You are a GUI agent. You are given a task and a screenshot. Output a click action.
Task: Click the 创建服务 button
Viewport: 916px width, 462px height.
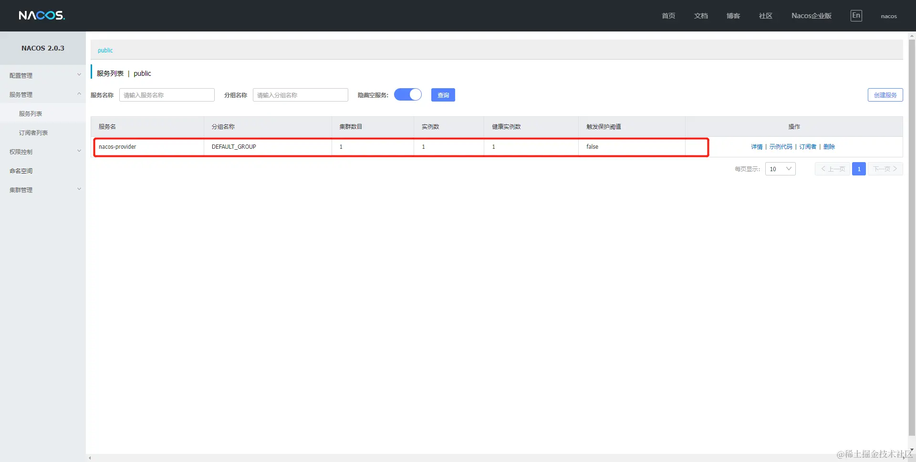coord(885,95)
